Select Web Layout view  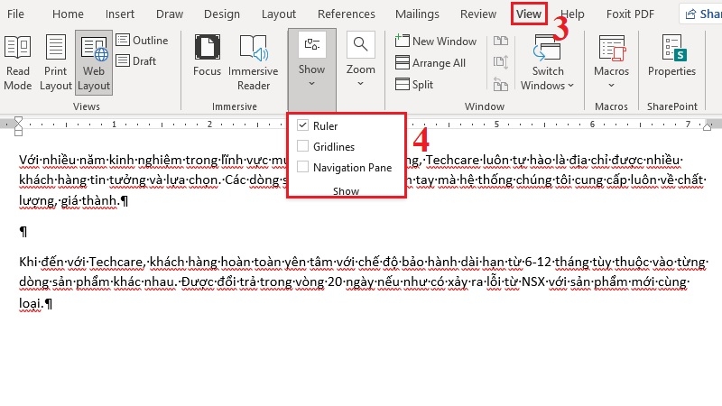click(94, 63)
